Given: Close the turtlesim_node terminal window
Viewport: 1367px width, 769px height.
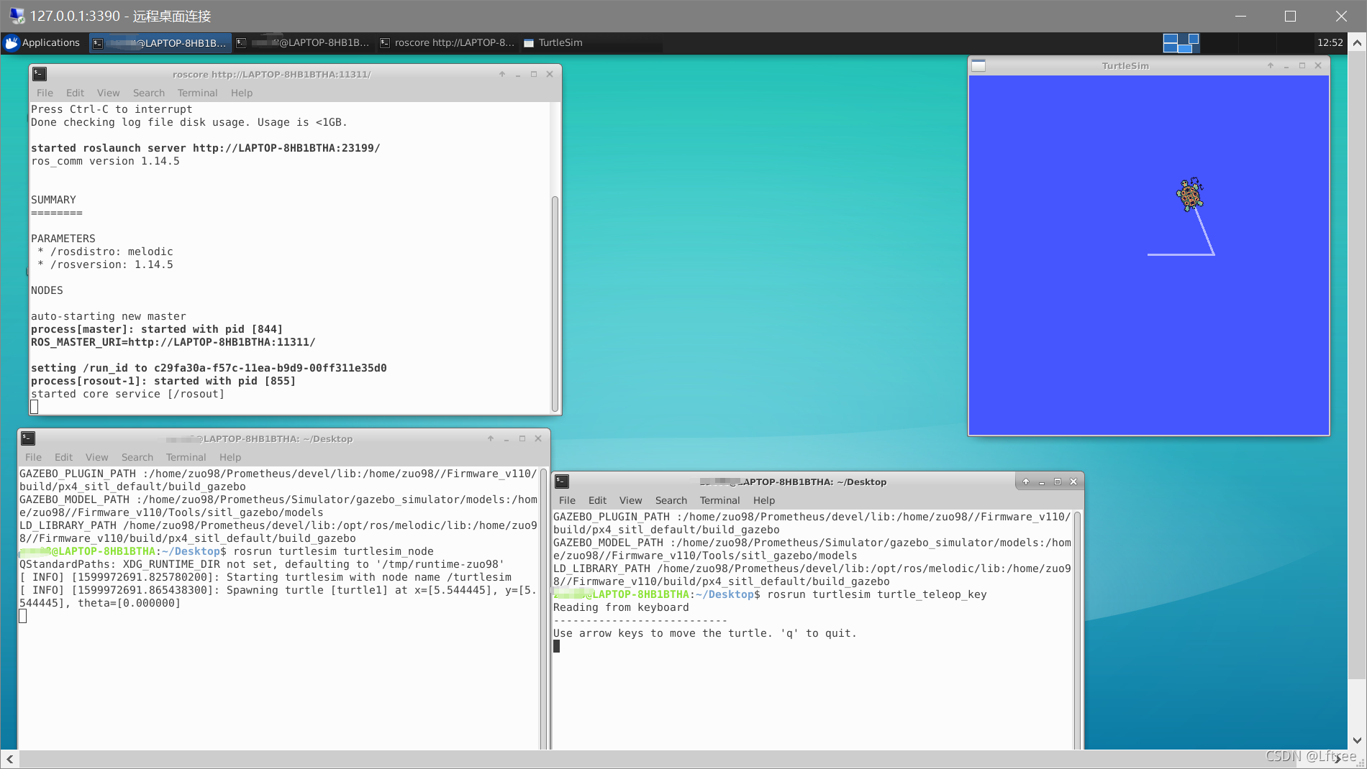Looking at the screenshot, I should click(538, 438).
